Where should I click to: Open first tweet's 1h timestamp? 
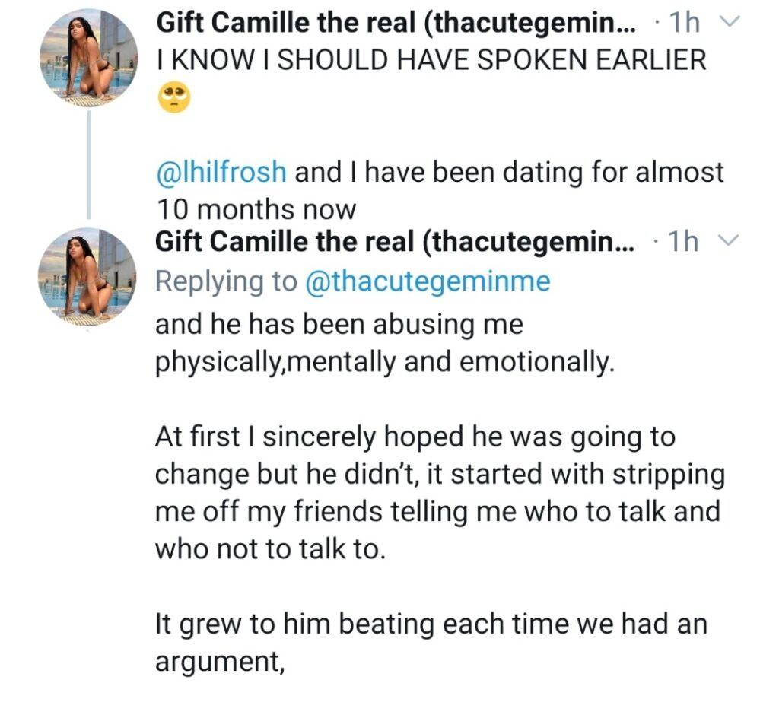pos(685,22)
